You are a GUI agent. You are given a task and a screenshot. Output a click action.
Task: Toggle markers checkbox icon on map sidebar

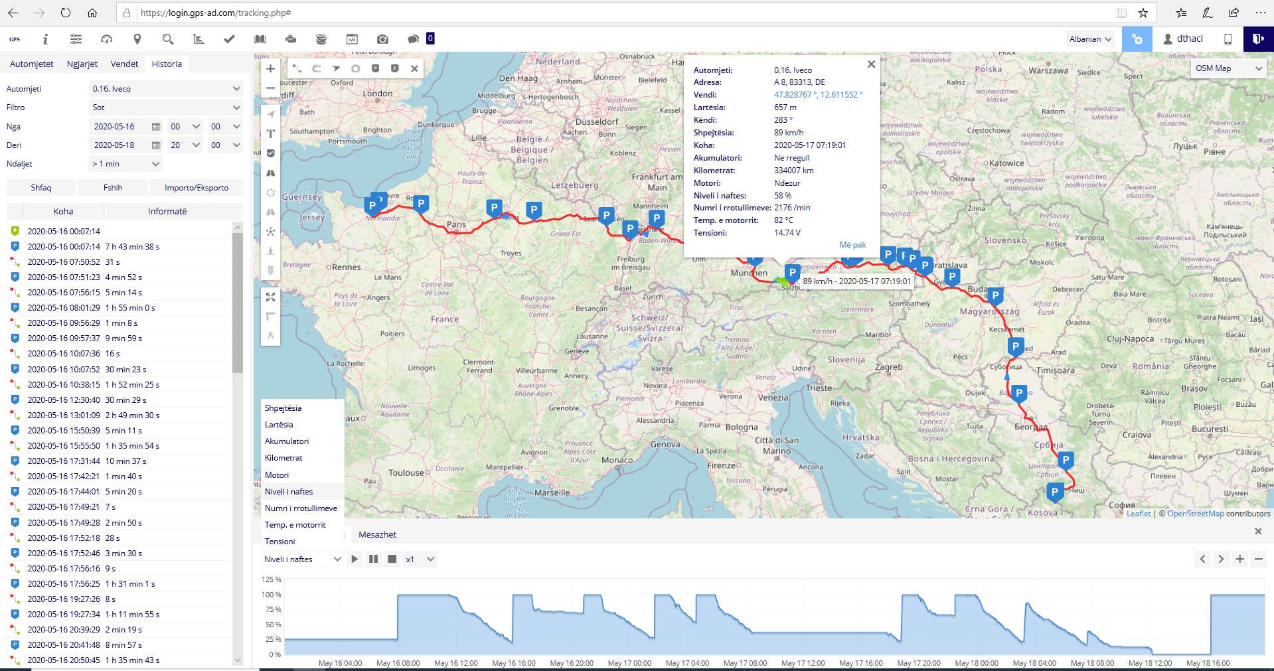[x=270, y=153]
